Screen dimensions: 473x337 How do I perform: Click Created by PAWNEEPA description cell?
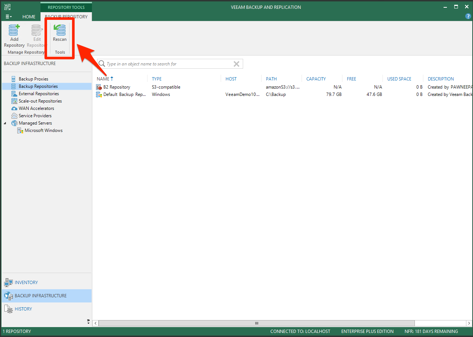point(450,87)
